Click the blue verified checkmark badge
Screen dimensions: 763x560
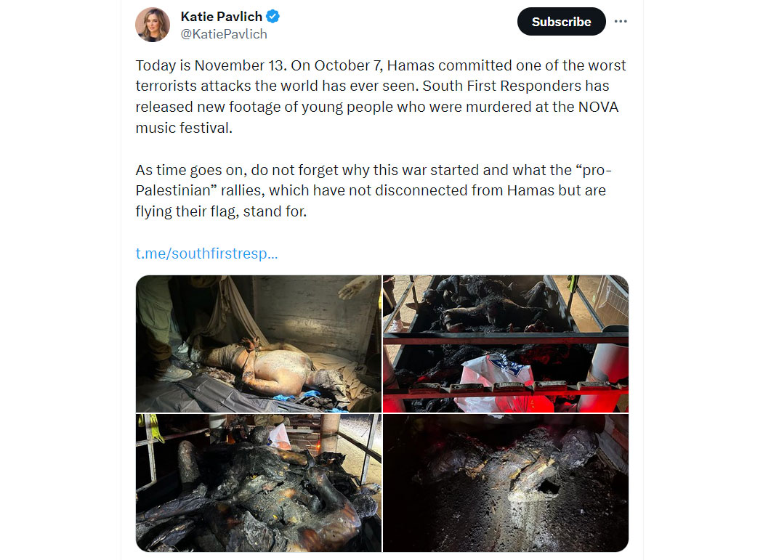point(273,17)
